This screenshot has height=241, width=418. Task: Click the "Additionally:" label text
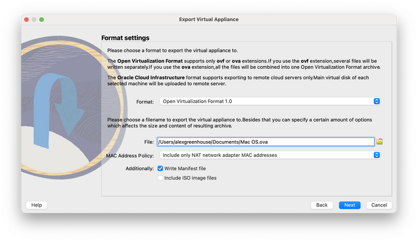point(139,169)
